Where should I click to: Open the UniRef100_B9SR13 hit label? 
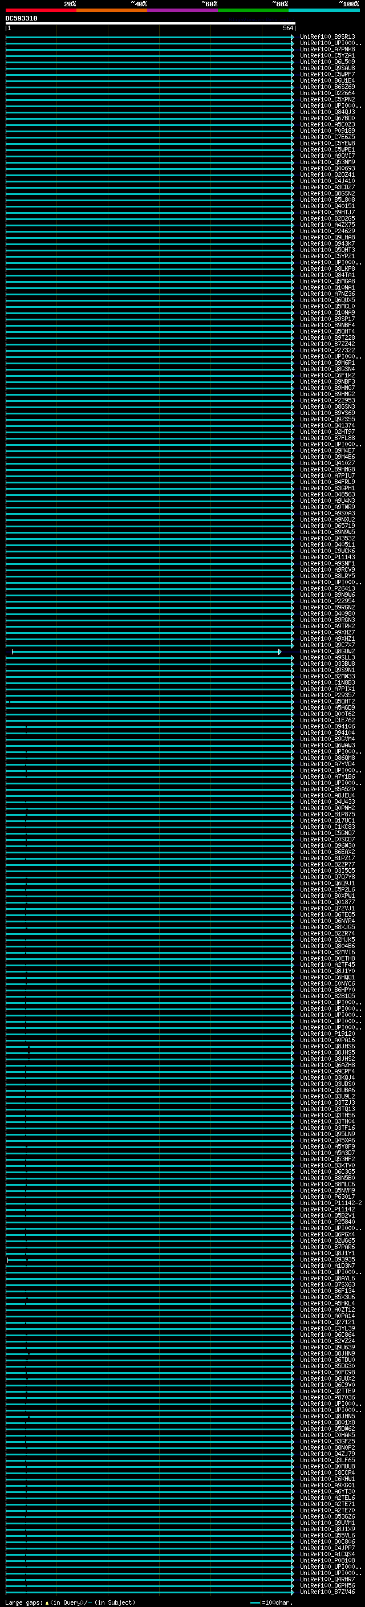point(327,37)
